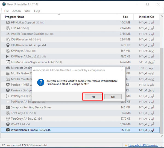Select the IDM AJ (32-bit) row

[80, 28]
